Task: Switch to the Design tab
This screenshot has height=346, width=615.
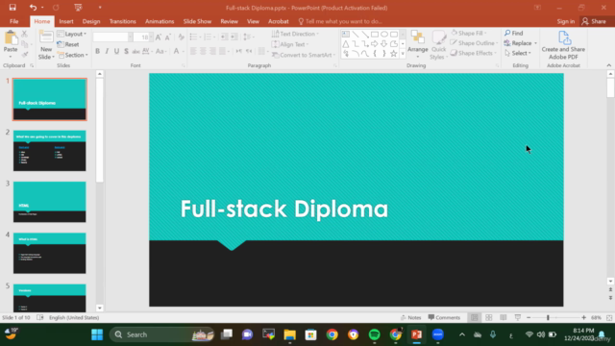Action: pyautogui.click(x=91, y=21)
